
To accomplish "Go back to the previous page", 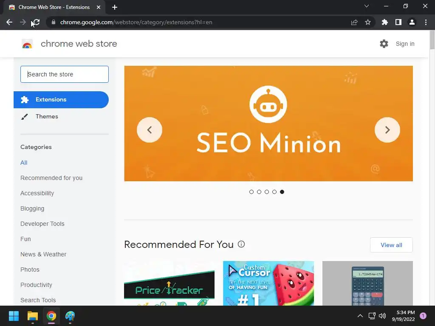I will 9,22.
